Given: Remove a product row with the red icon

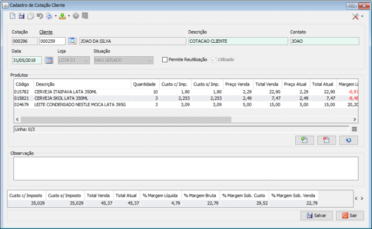Looking at the screenshot, I should [326, 140].
